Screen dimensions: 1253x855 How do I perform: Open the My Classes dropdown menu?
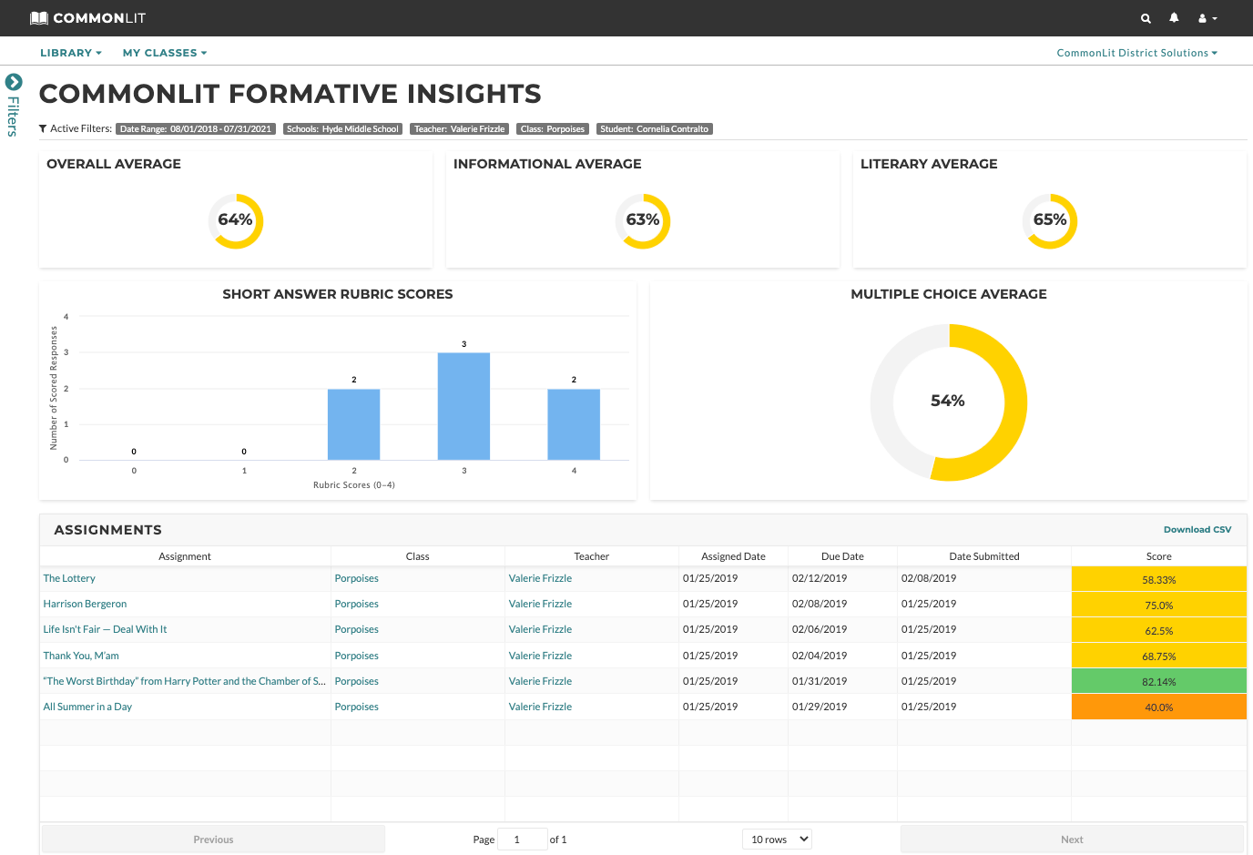pyautogui.click(x=165, y=53)
